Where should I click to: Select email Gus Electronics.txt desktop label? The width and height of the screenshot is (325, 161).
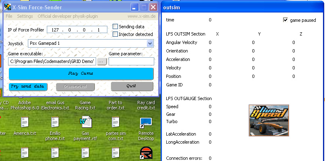point(55,105)
